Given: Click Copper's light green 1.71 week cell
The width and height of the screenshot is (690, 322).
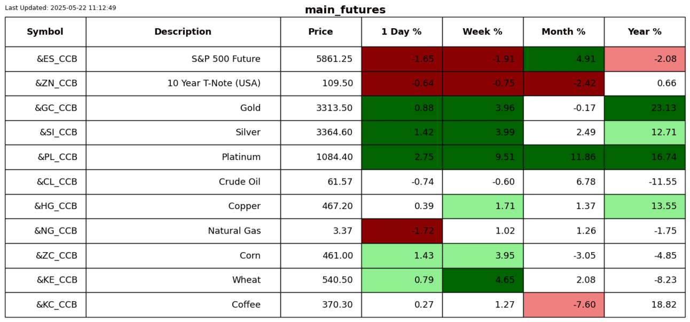Looking at the screenshot, I should point(482,206).
